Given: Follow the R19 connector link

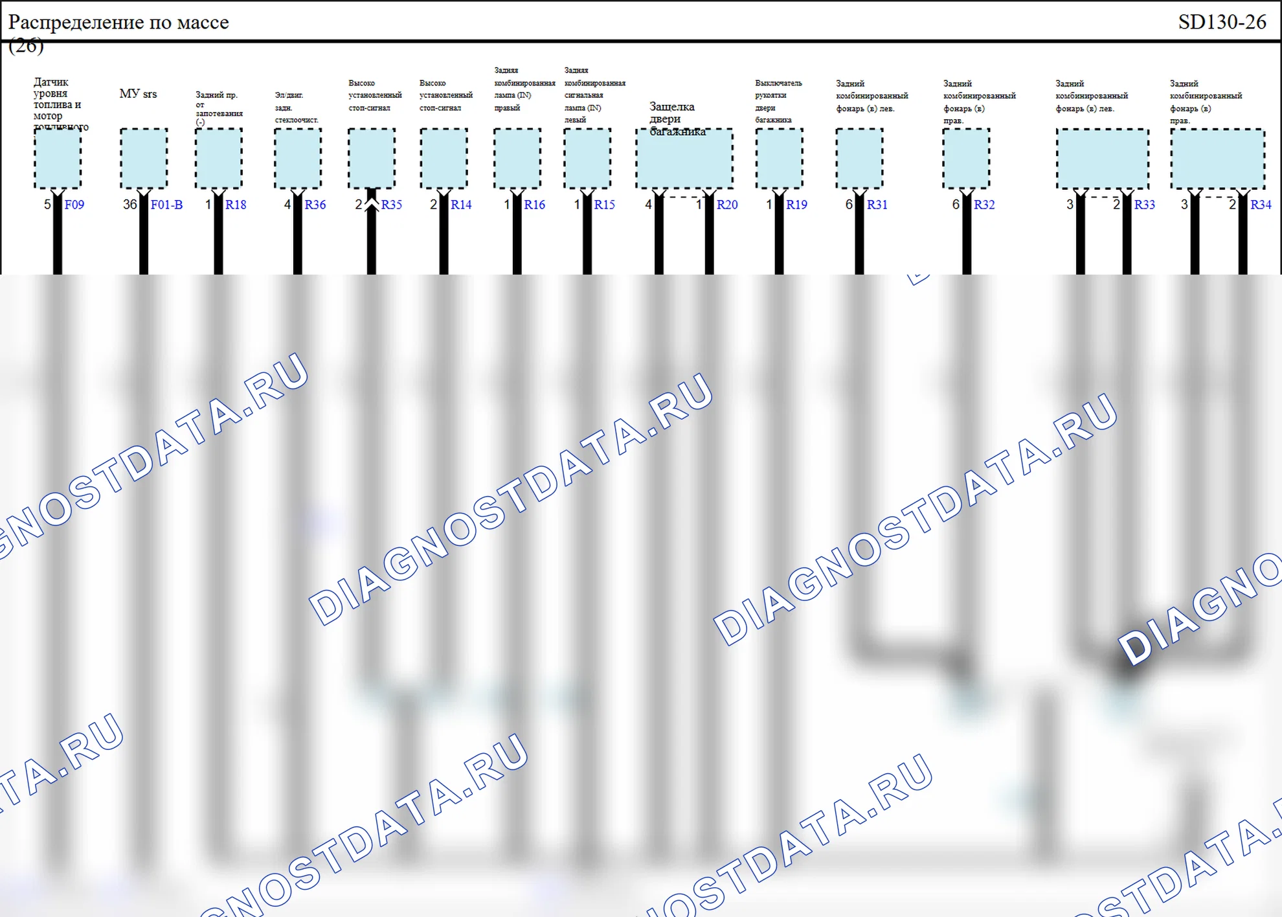Looking at the screenshot, I should (796, 205).
